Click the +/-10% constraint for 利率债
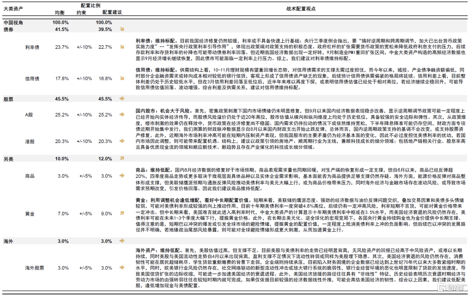This screenshot has width=470, height=295. point(84,47)
